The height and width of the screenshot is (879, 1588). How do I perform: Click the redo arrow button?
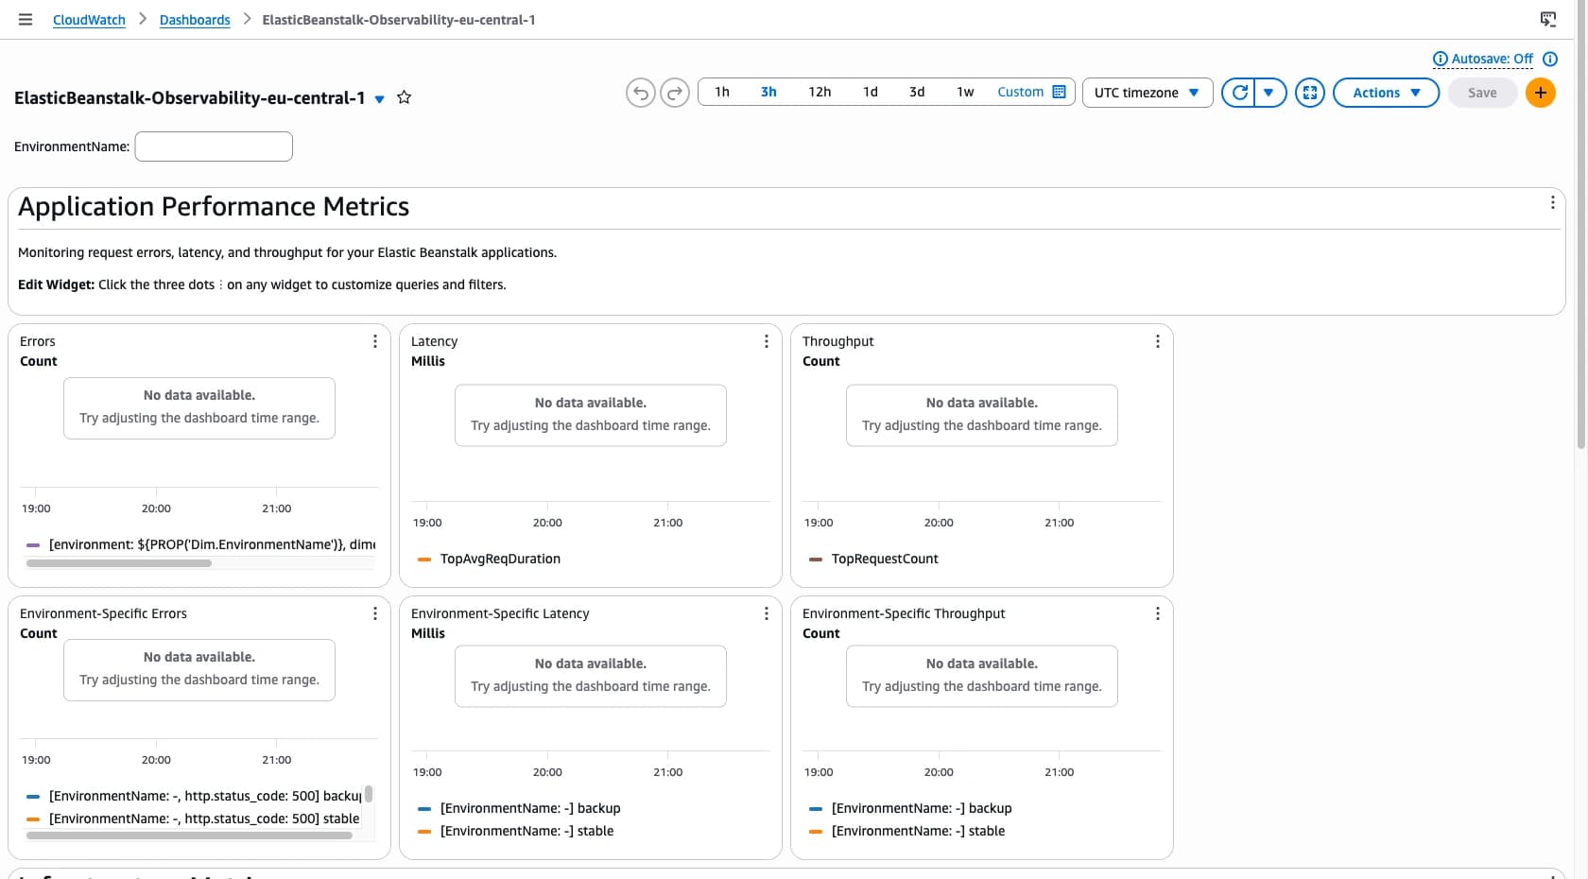(x=675, y=93)
